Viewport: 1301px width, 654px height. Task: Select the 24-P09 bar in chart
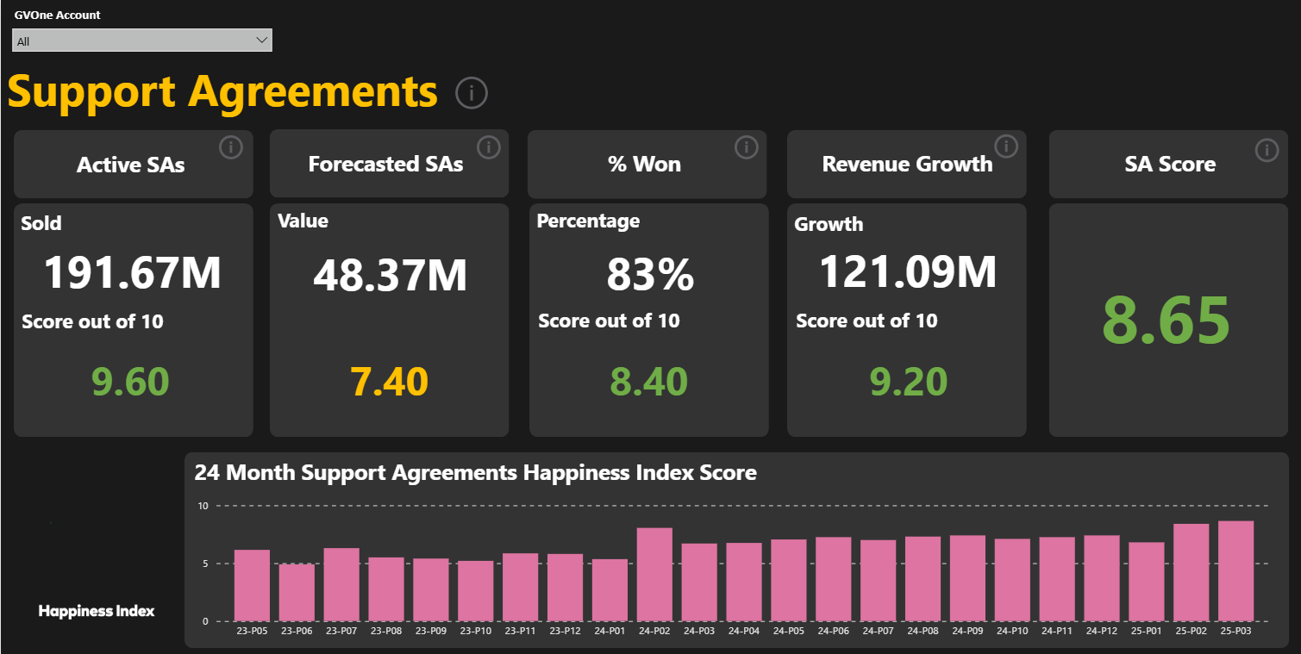968,578
